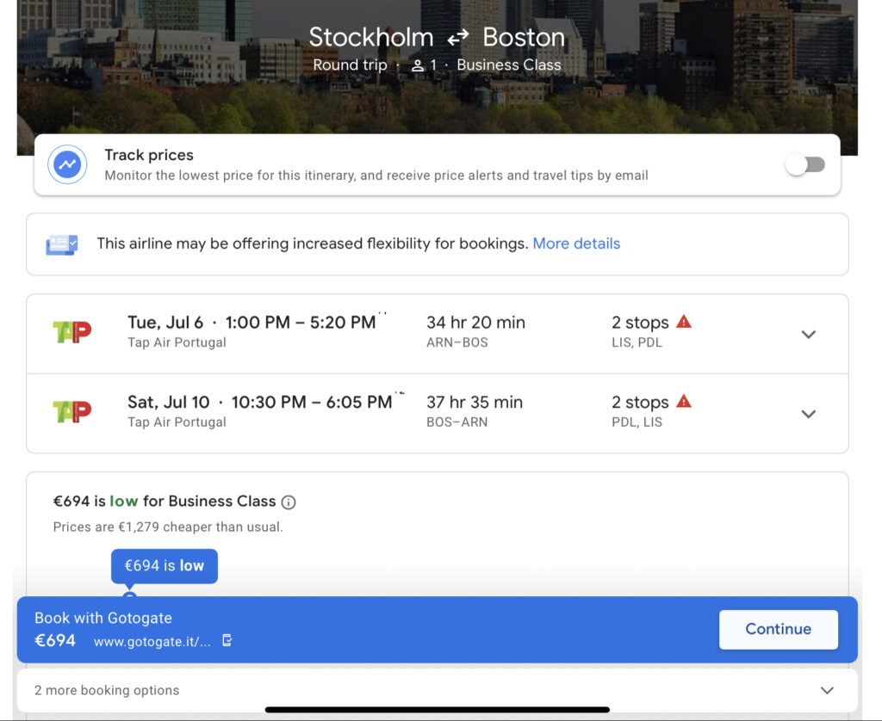Select the Sat, Jul 10 10:30 PM flight row
This screenshot has width=882, height=721.
tap(438, 414)
